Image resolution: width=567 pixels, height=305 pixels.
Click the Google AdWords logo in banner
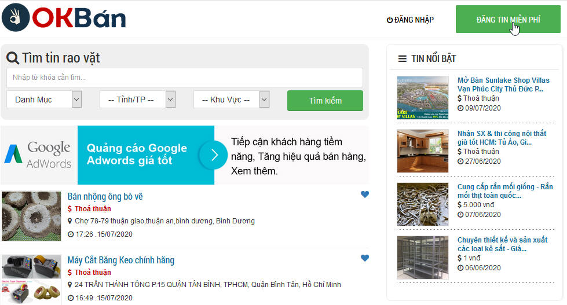tap(38, 155)
